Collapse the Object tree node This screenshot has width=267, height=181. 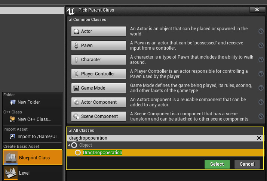pyautogui.click(x=70, y=145)
